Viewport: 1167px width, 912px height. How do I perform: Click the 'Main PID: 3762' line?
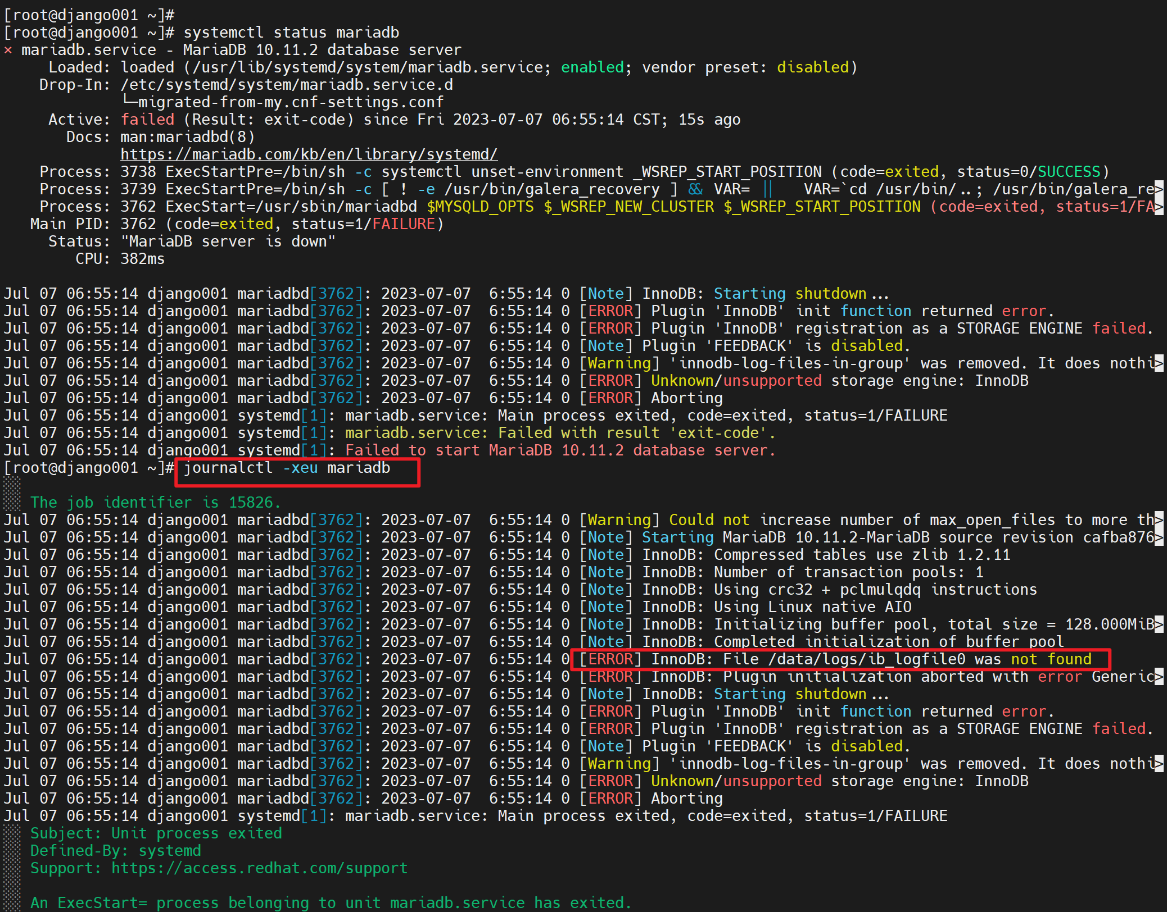click(x=93, y=224)
